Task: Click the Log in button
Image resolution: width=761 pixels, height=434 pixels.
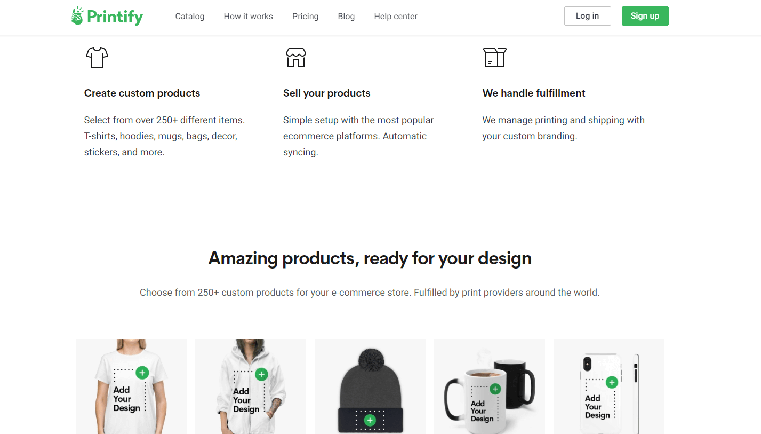Action: point(587,16)
